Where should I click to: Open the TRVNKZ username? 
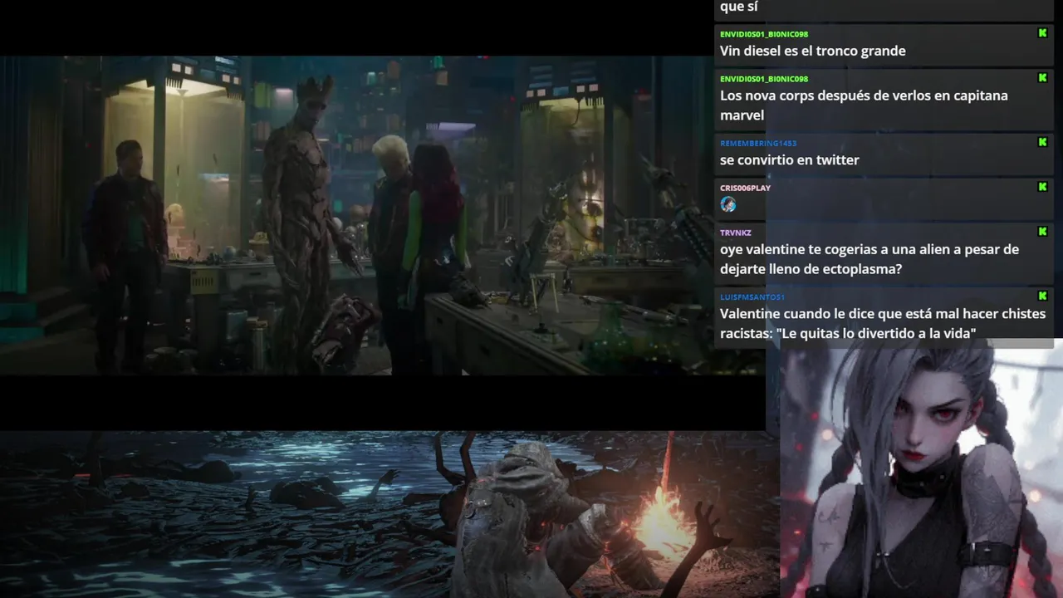coord(735,233)
